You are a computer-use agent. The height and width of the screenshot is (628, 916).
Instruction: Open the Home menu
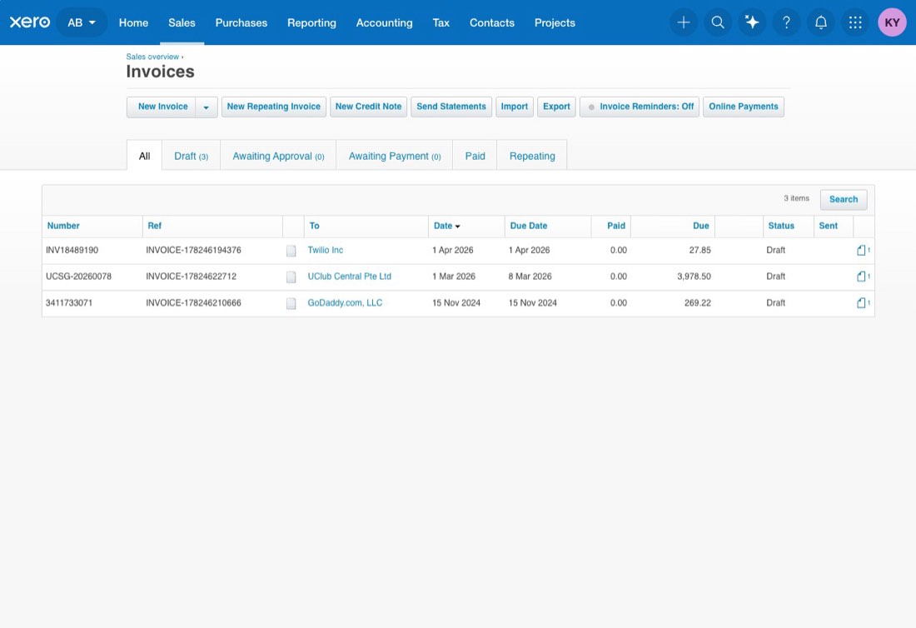coord(134,22)
